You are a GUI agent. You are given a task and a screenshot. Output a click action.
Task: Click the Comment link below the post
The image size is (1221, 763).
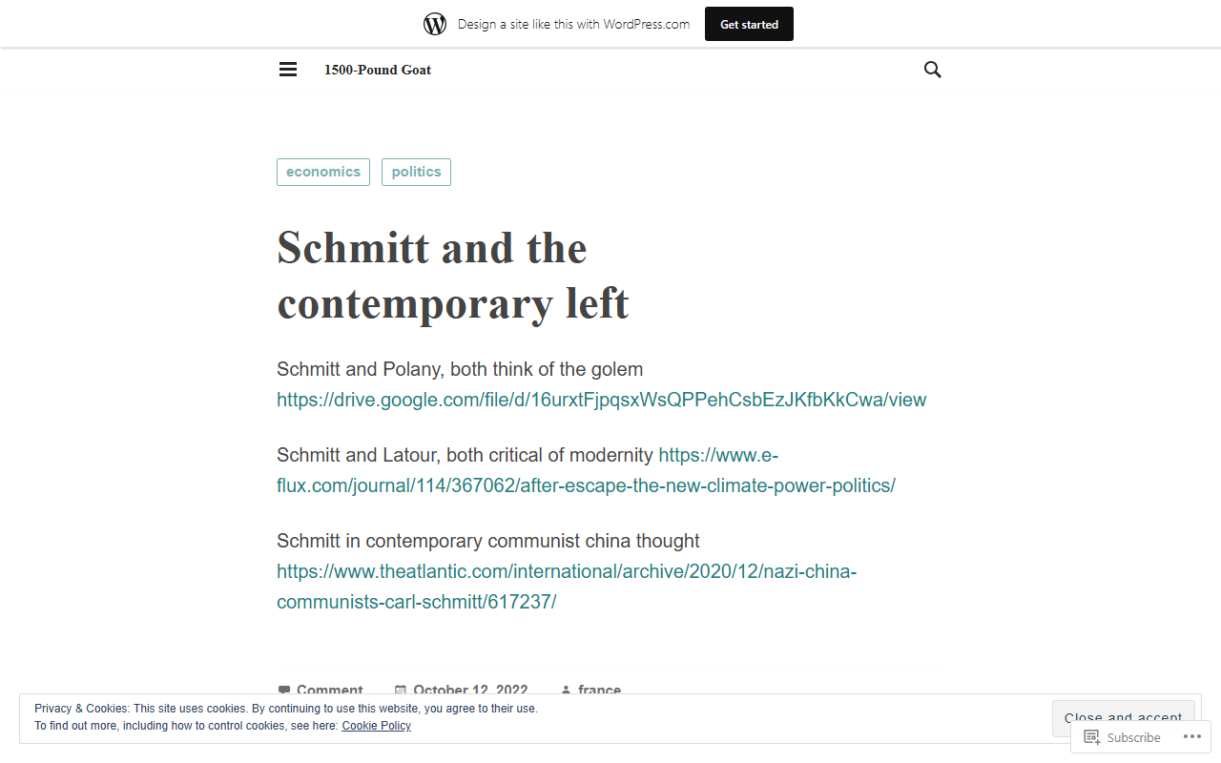(x=329, y=690)
